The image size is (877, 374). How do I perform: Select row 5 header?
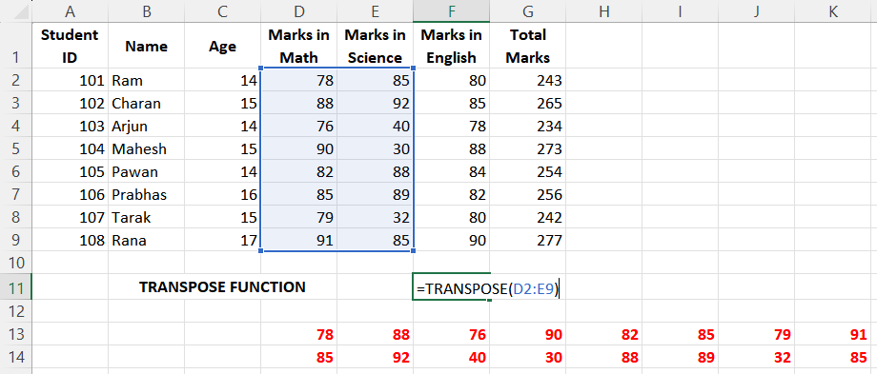[x=15, y=149]
